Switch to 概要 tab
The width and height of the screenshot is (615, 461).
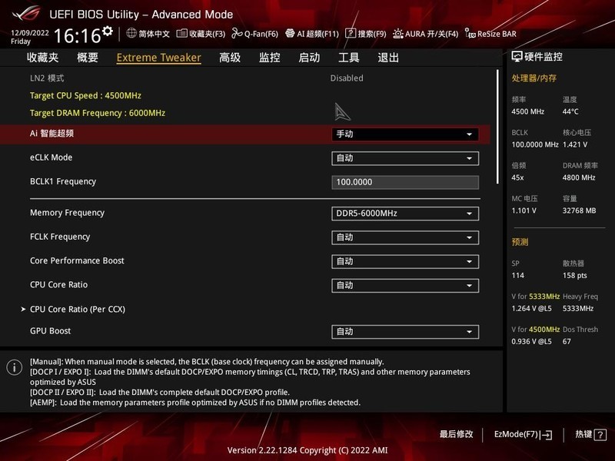tap(88, 58)
